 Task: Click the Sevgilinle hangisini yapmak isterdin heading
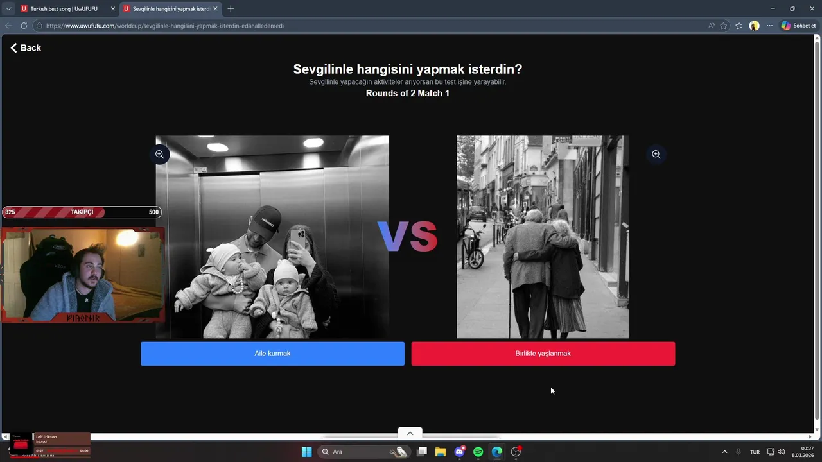pos(408,69)
